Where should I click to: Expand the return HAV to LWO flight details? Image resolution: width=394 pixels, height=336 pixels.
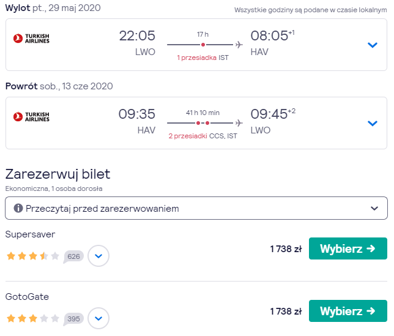[373, 124]
